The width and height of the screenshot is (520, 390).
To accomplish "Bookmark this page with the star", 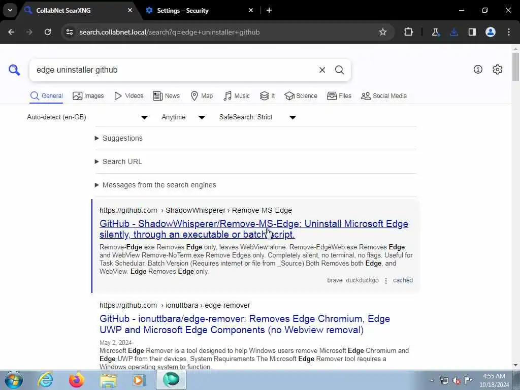I will pos(383,32).
